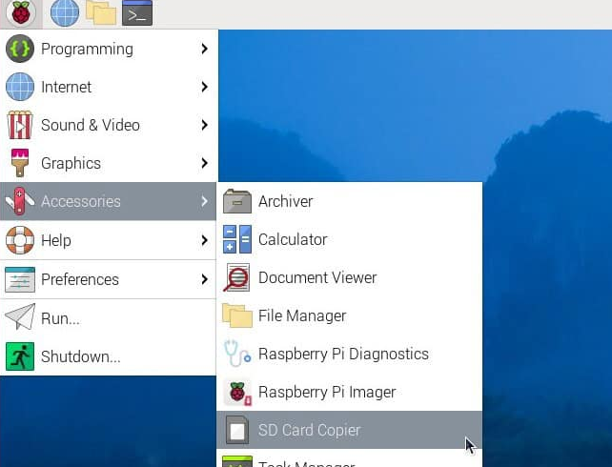
Task: Launch the file manager from taskbar folder icon
Action: (x=100, y=13)
